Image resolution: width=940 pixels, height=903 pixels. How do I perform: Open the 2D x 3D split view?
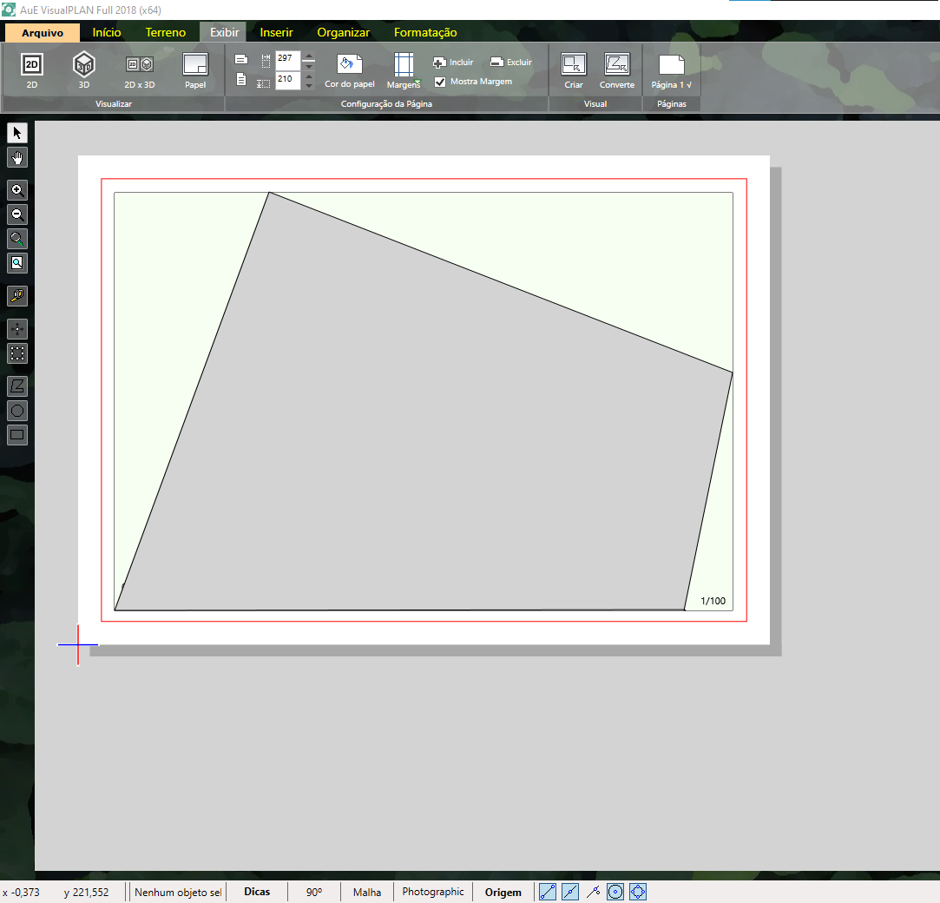pos(139,69)
